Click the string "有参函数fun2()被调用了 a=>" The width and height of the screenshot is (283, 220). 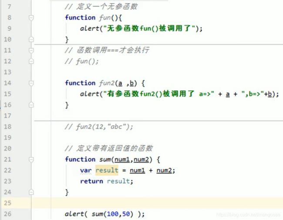tap(158, 94)
